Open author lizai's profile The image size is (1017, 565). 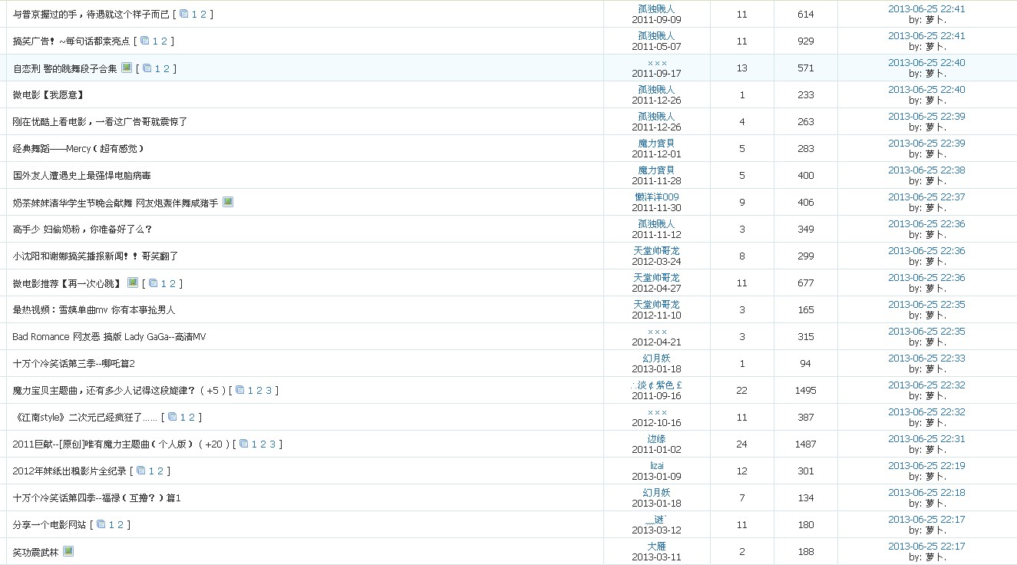pyautogui.click(x=656, y=466)
